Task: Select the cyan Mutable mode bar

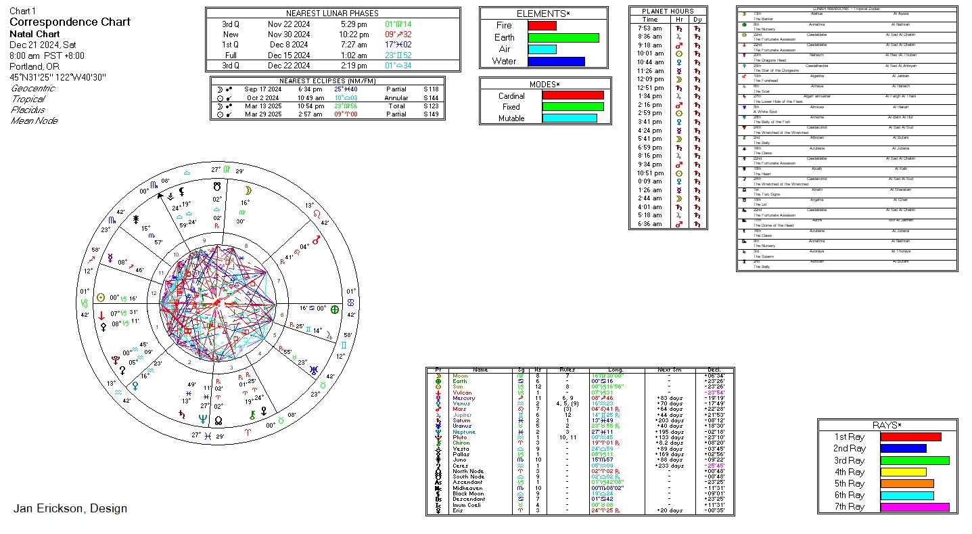Action: pos(570,118)
